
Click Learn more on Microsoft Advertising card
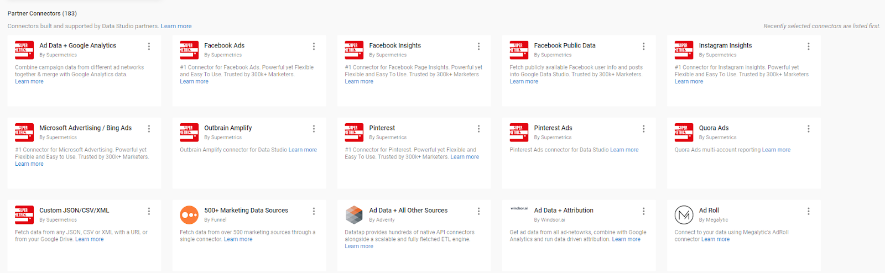29,164
